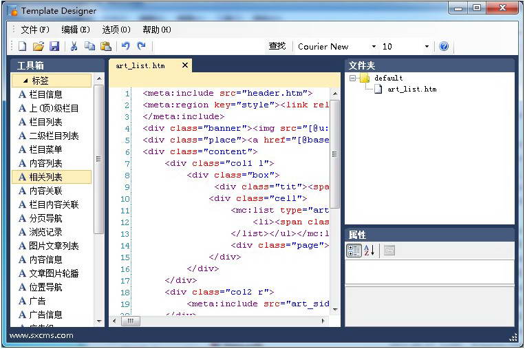Collapse the default folder tree node
Image resolution: width=525 pixels, height=349 pixels.
352,78
